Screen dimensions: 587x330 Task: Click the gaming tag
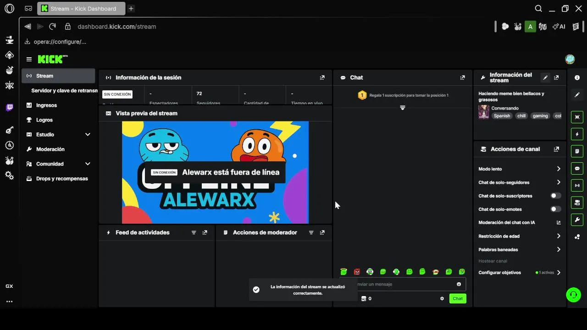coord(540,116)
